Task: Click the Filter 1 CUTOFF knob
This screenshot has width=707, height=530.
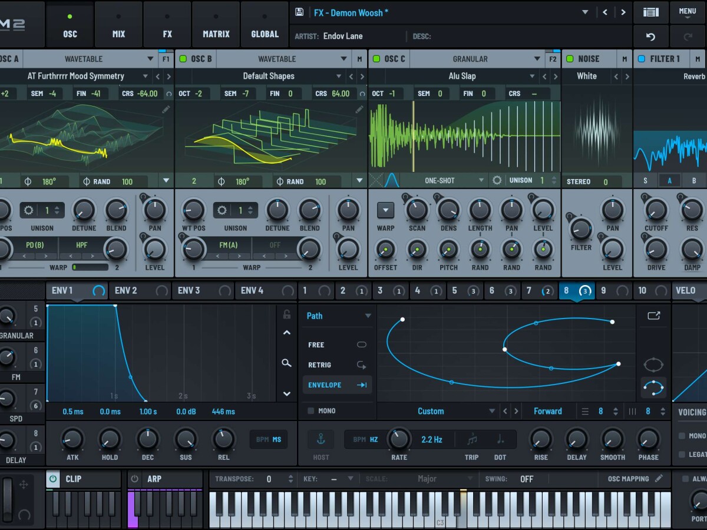Action: [656, 210]
